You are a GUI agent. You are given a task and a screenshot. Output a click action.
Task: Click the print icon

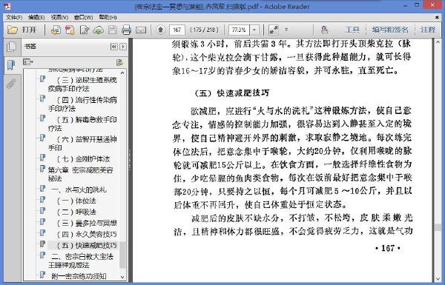pos(126,30)
